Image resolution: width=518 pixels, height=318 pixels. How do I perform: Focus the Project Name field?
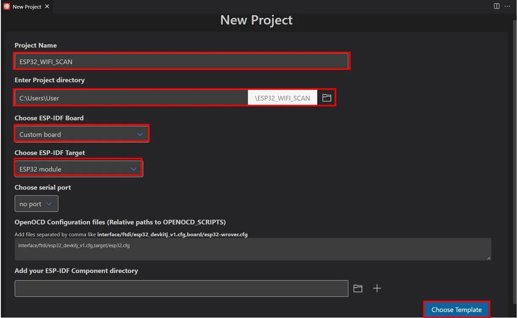(x=181, y=61)
